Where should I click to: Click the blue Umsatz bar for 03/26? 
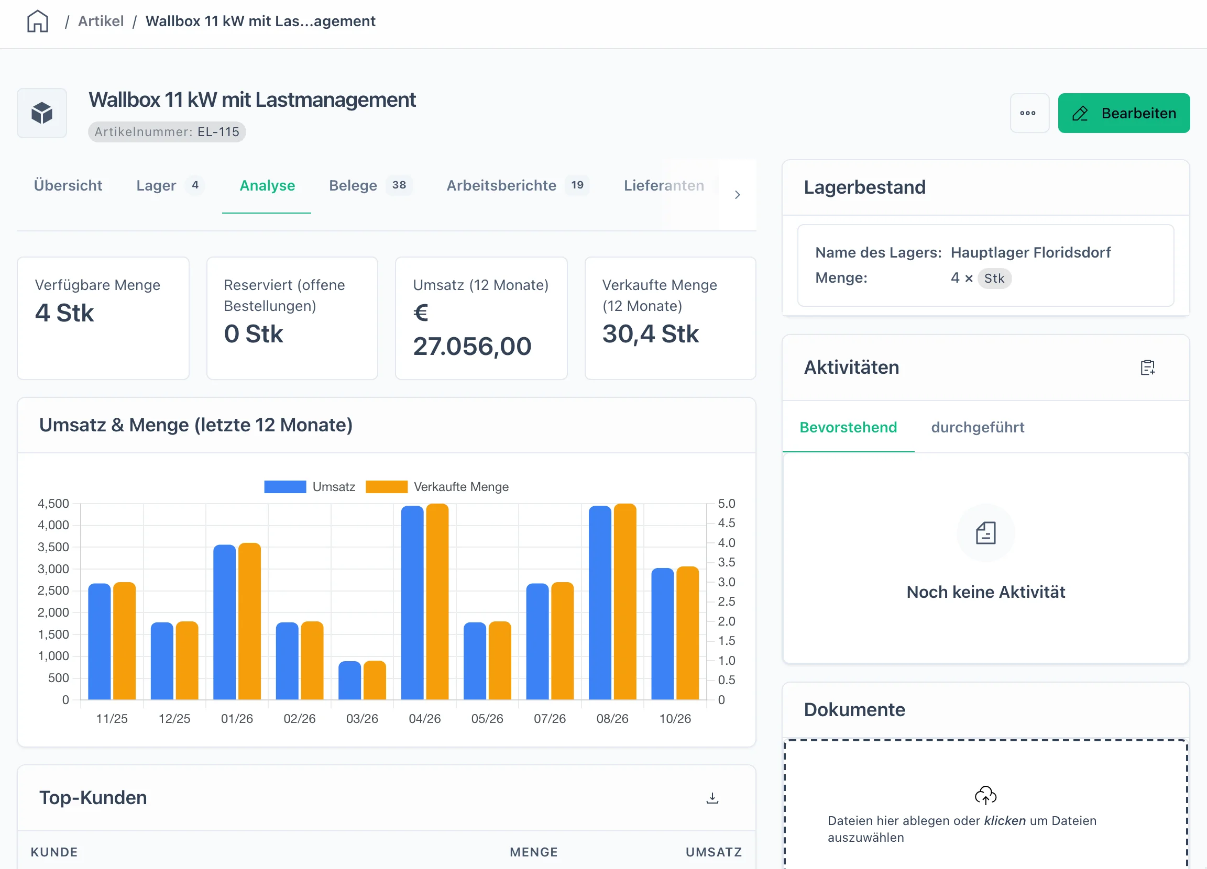349,680
